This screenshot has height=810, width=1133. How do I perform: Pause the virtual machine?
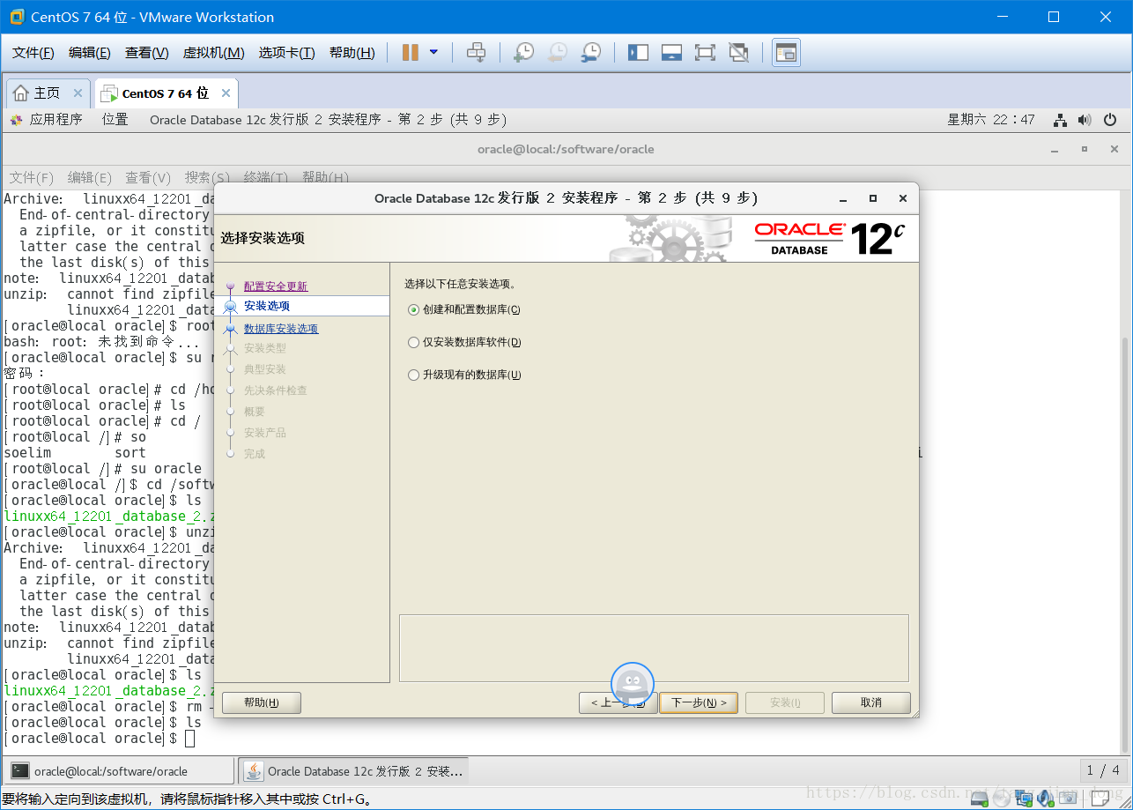pos(410,53)
